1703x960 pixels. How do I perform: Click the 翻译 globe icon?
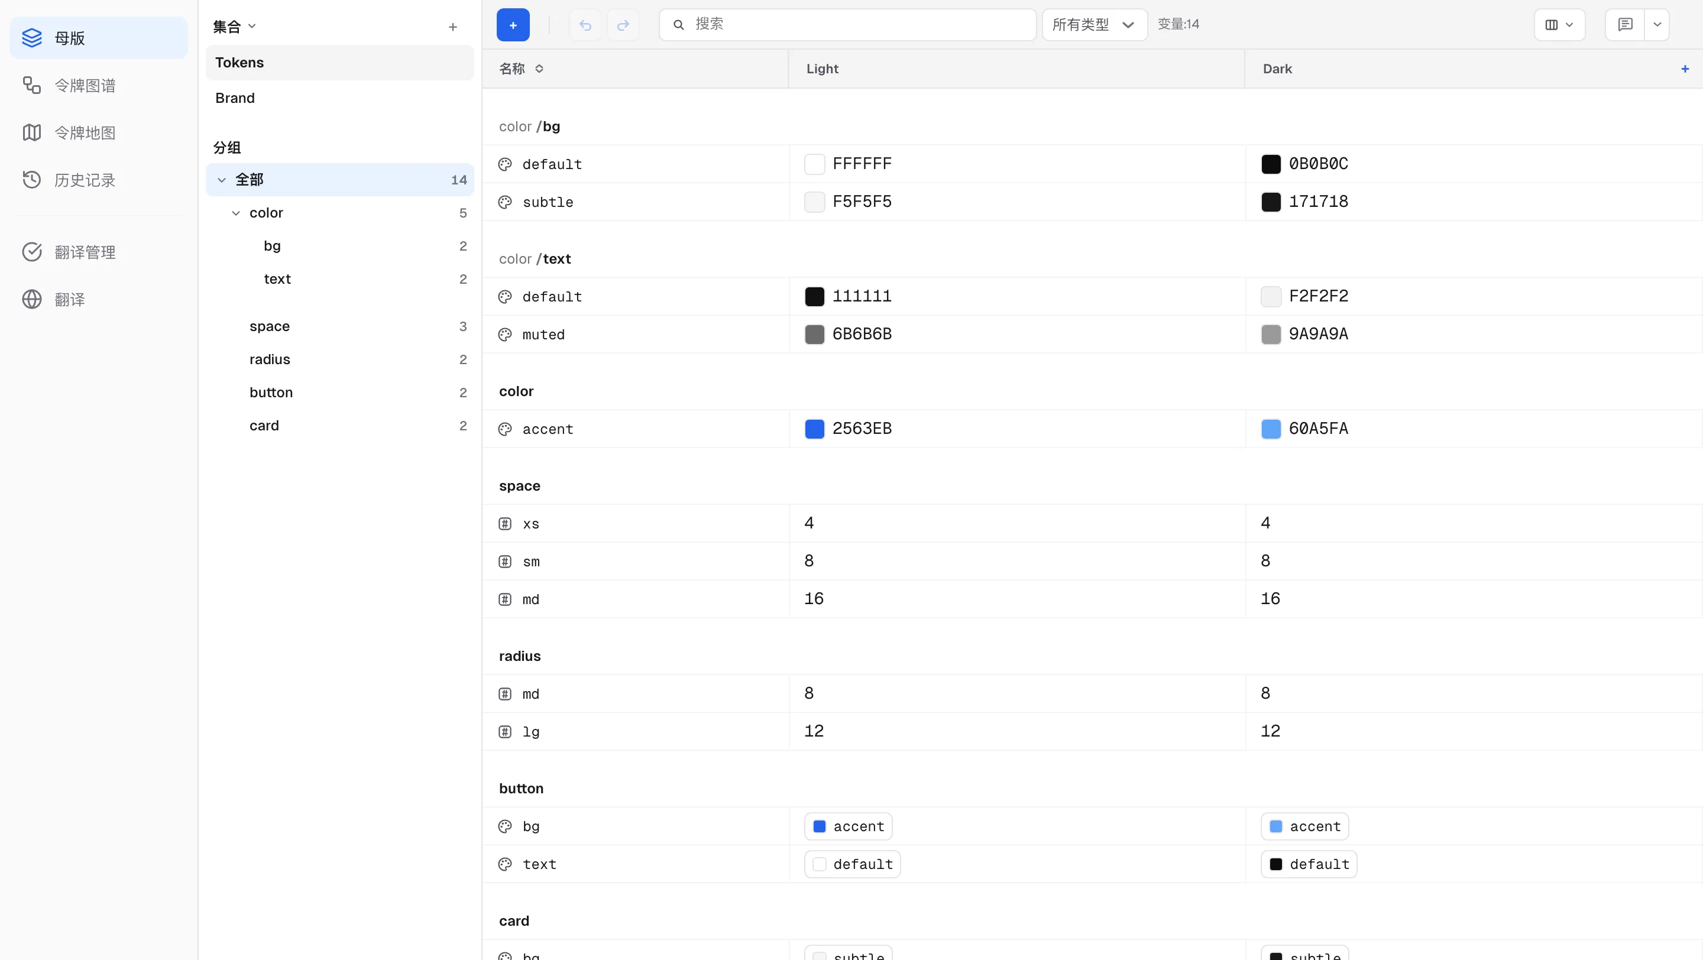point(32,299)
